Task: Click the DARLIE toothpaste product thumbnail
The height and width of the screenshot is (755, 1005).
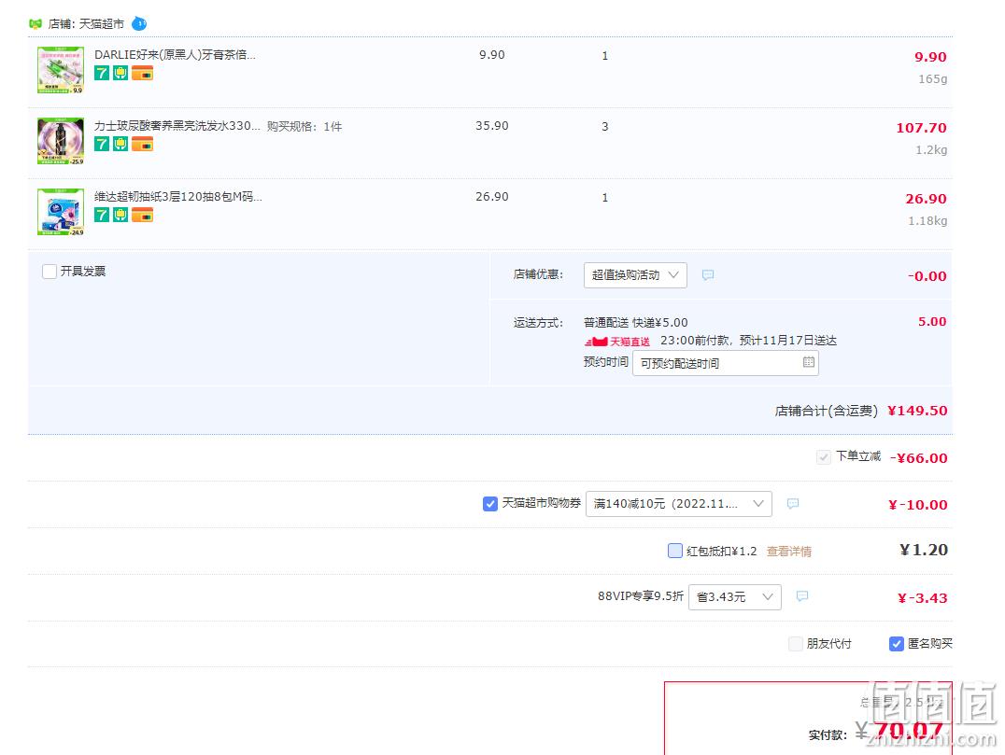Action: (61, 70)
